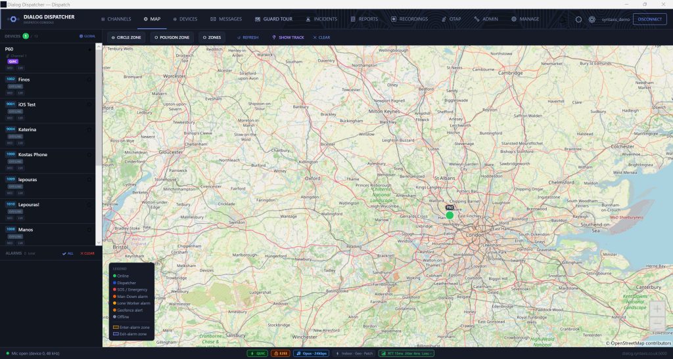Click the 9001 ID badge for iOS Test
The width and height of the screenshot is (673, 359).
pos(11,104)
